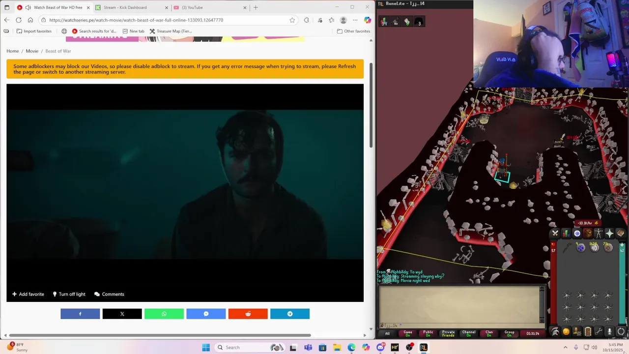Select the Watch Beast of War tab
This screenshot has width=629, height=354.
(53, 7)
